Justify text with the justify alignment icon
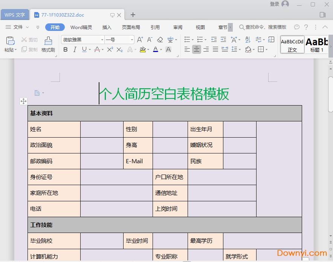Image resolution: width=333 pixels, height=262 pixels. click(x=215, y=49)
